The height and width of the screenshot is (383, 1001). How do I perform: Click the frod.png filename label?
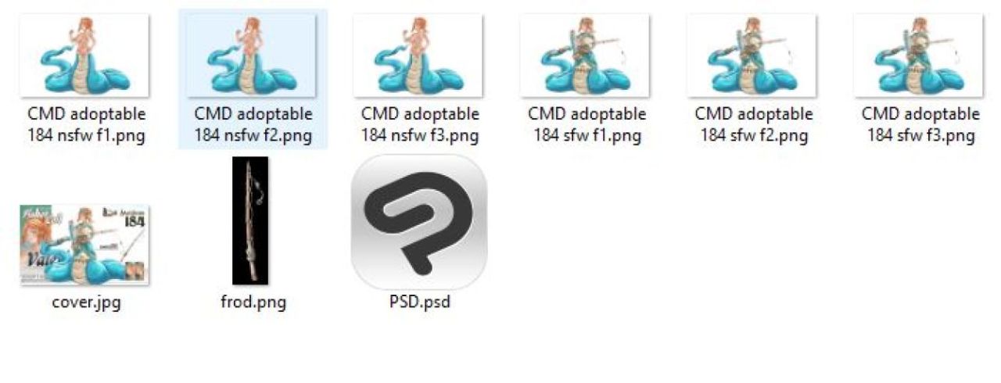pos(253,302)
